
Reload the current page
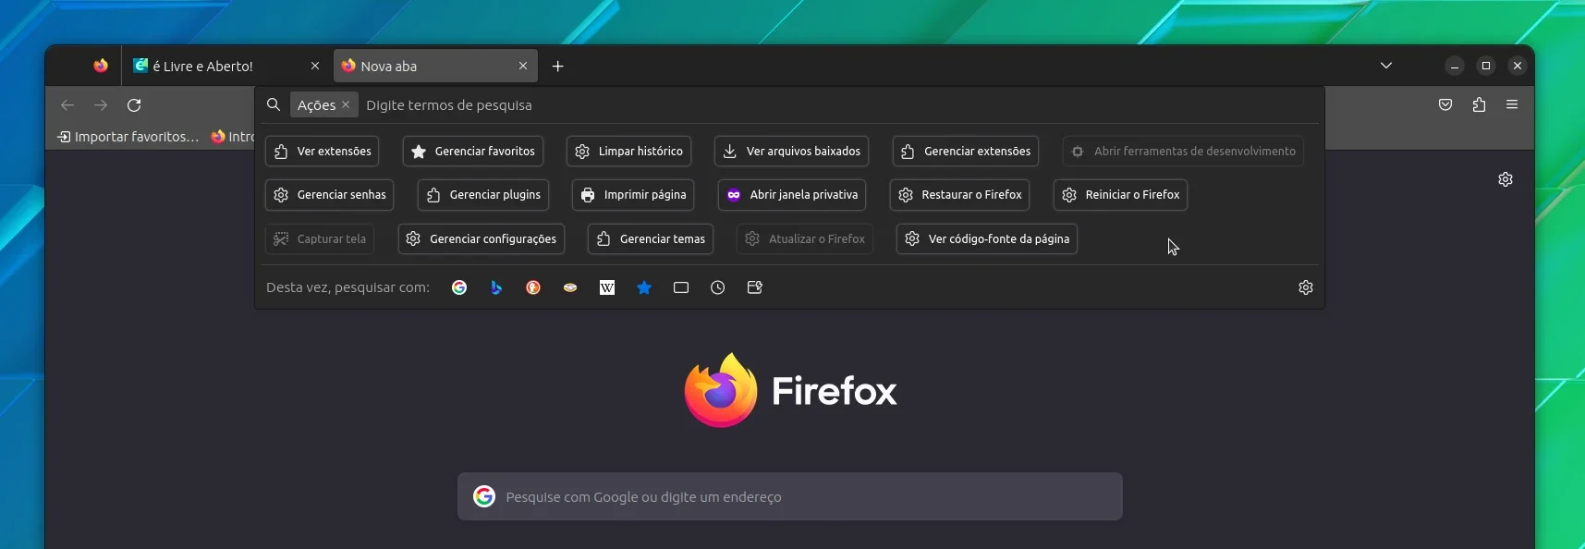point(134,104)
